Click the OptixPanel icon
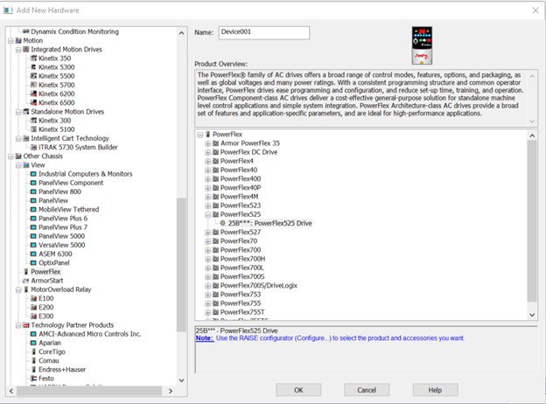Screen dimensions: 546x404 pyautogui.click(x=33, y=262)
